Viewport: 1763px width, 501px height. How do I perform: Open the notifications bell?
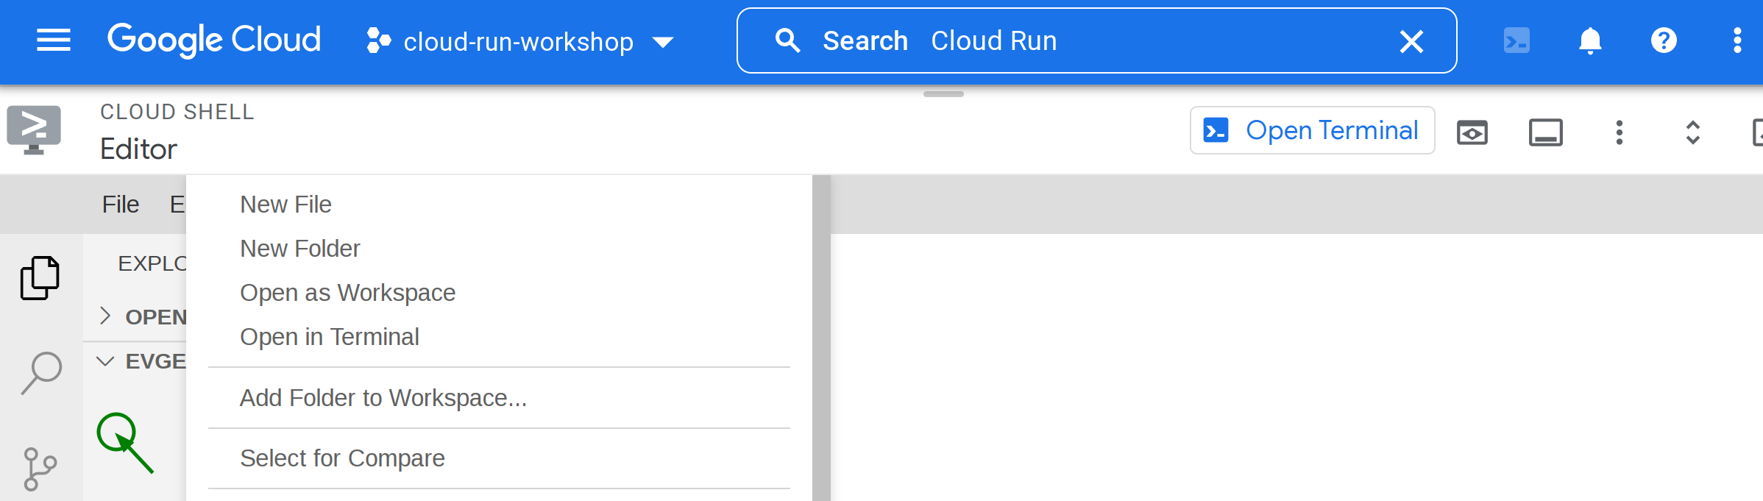(x=1590, y=40)
